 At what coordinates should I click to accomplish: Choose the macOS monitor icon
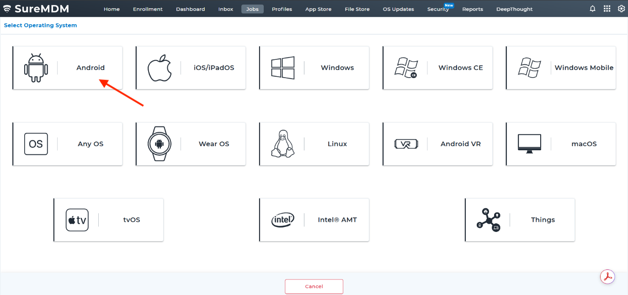529,143
